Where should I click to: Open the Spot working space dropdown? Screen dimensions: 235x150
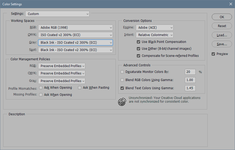pos(75,50)
